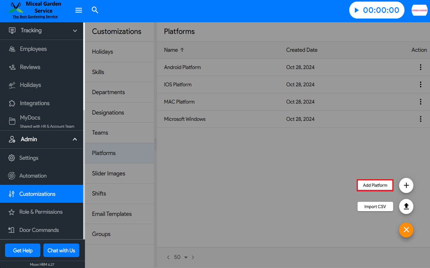The width and height of the screenshot is (430, 268).
Task: Open actions menu for Microsoft Windows
Action: tap(420, 119)
